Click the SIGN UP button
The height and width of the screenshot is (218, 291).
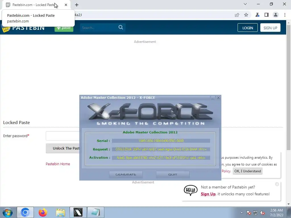(x=270, y=28)
